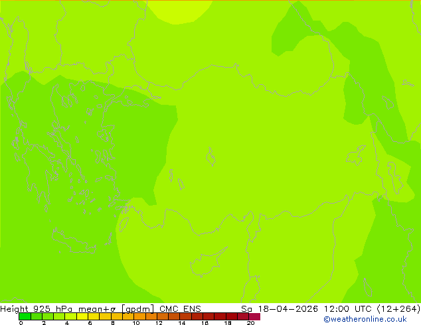Click the 'Height 925 hPa' title text

pos(37,309)
